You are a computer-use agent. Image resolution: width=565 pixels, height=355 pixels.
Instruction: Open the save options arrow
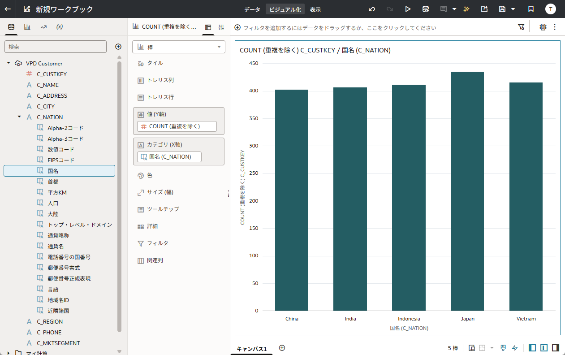513,9
